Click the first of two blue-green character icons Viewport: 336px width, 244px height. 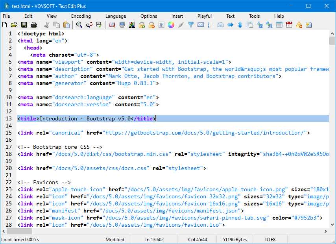coord(260,25)
